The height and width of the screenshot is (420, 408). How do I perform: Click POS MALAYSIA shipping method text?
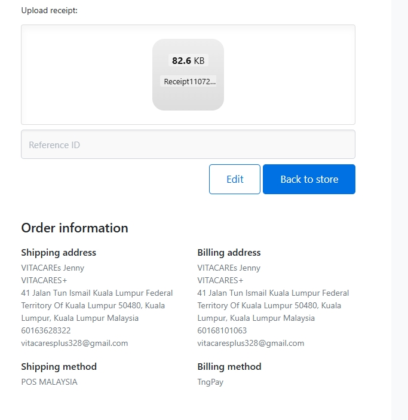coord(50,382)
